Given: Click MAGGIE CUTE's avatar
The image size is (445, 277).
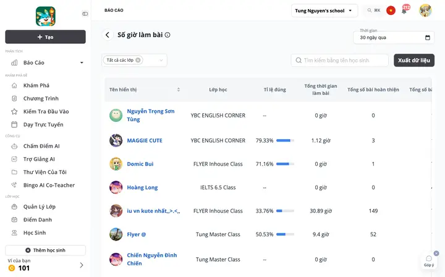Looking at the screenshot, I should point(116,140).
